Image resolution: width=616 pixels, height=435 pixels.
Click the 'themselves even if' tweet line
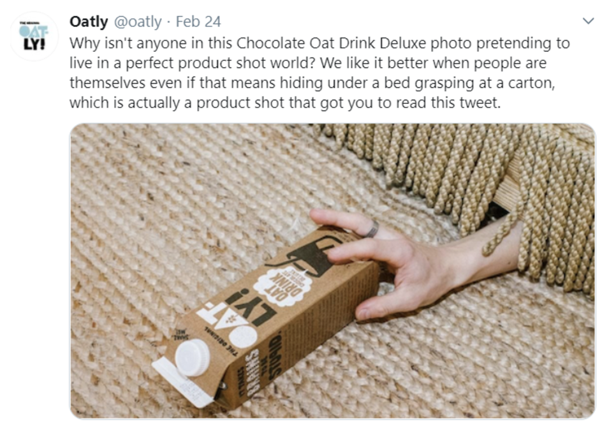coord(312,82)
